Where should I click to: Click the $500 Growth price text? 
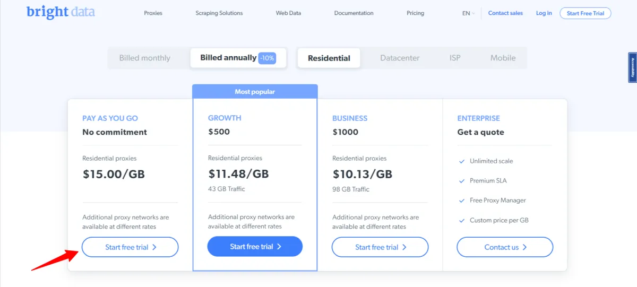(219, 132)
